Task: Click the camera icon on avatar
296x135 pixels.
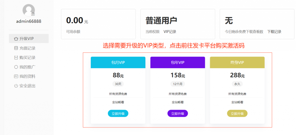Action: pos(33,14)
